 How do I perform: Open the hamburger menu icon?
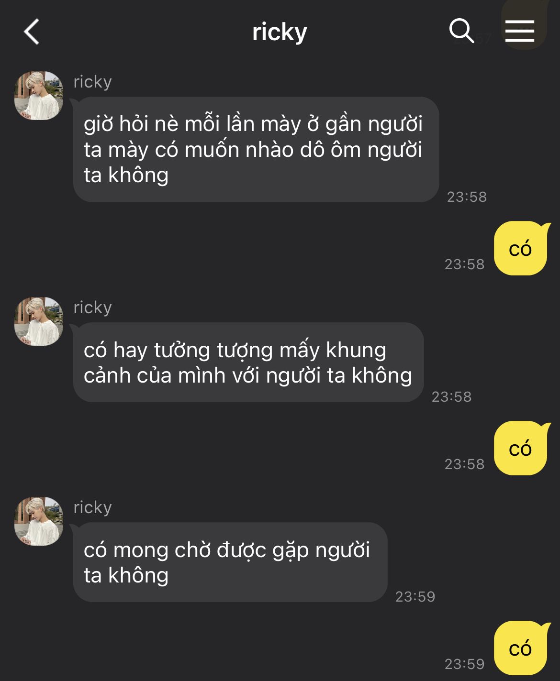coord(520,31)
